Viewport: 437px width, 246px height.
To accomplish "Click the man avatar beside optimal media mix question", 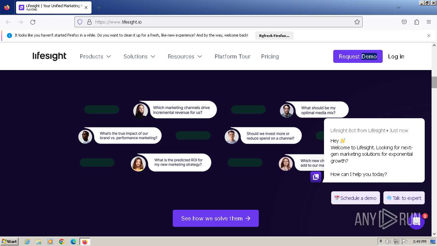I will coord(287,111).
